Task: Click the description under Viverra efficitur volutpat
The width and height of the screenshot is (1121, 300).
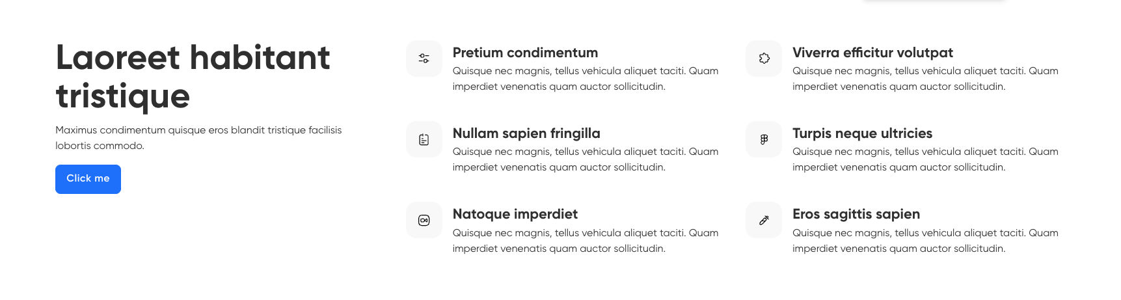Action: (925, 79)
